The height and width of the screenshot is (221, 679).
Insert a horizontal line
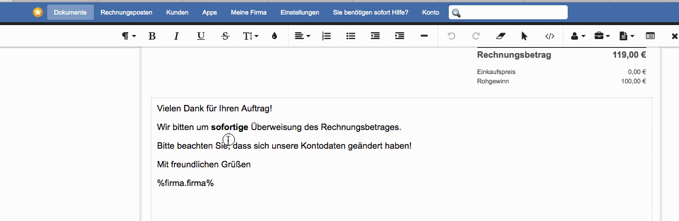pos(424,36)
